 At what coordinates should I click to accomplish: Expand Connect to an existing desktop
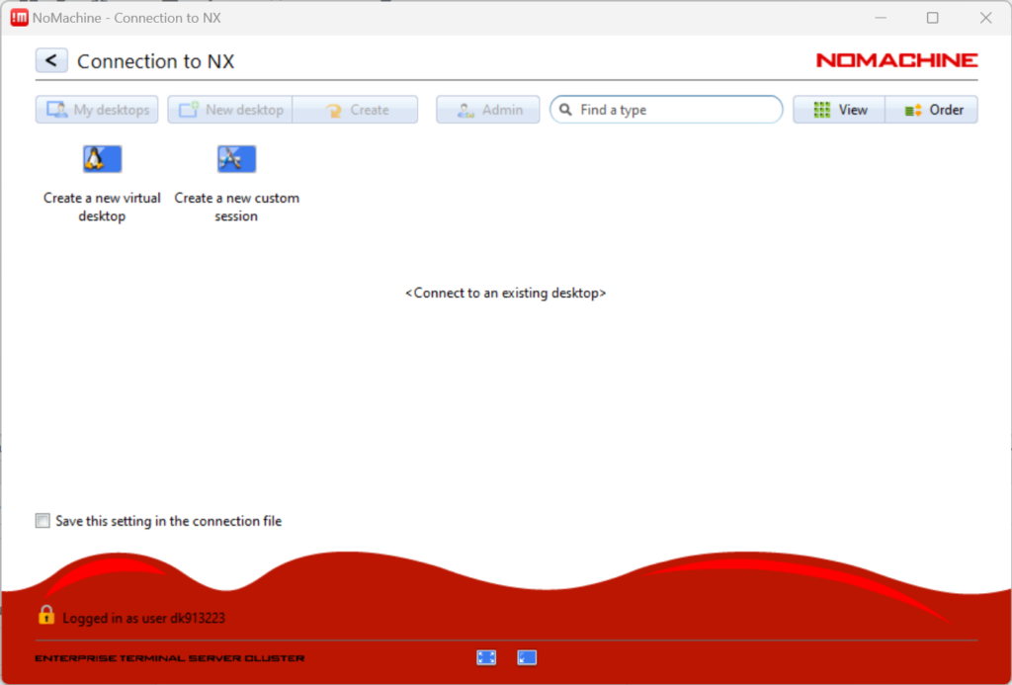point(506,293)
